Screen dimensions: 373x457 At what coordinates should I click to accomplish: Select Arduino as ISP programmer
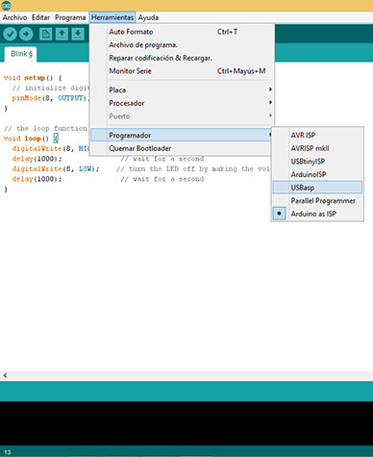317,214
